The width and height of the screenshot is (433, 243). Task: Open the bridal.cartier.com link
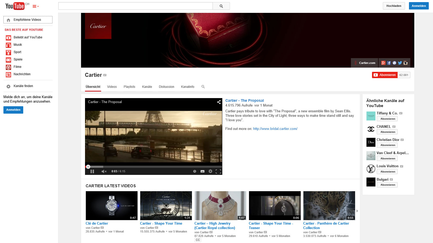click(x=275, y=129)
